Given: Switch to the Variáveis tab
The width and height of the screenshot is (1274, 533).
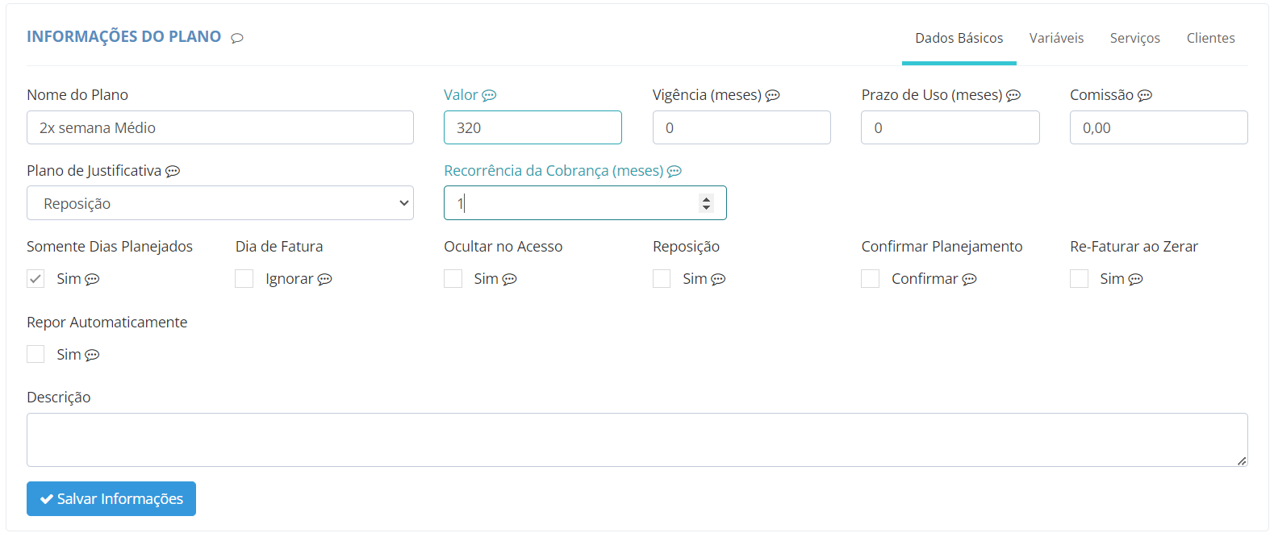Looking at the screenshot, I should coord(1056,38).
